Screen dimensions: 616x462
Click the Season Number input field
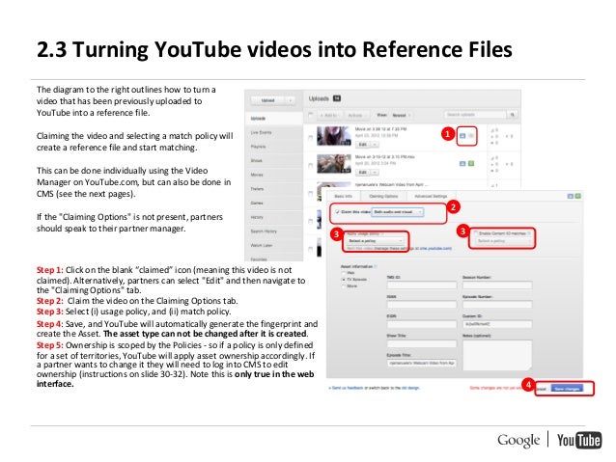coord(497,285)
